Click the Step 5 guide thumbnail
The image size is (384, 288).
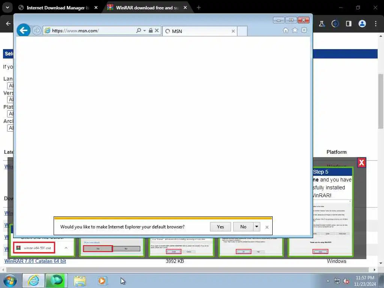point(320,212)
